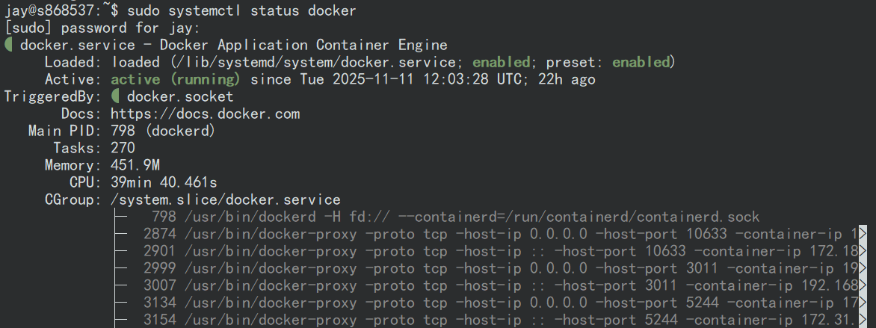Click the CGroup path /system.slice/docker.service
Image resolution: width=876 pixels, height=328 pixels.
[225, 199]
